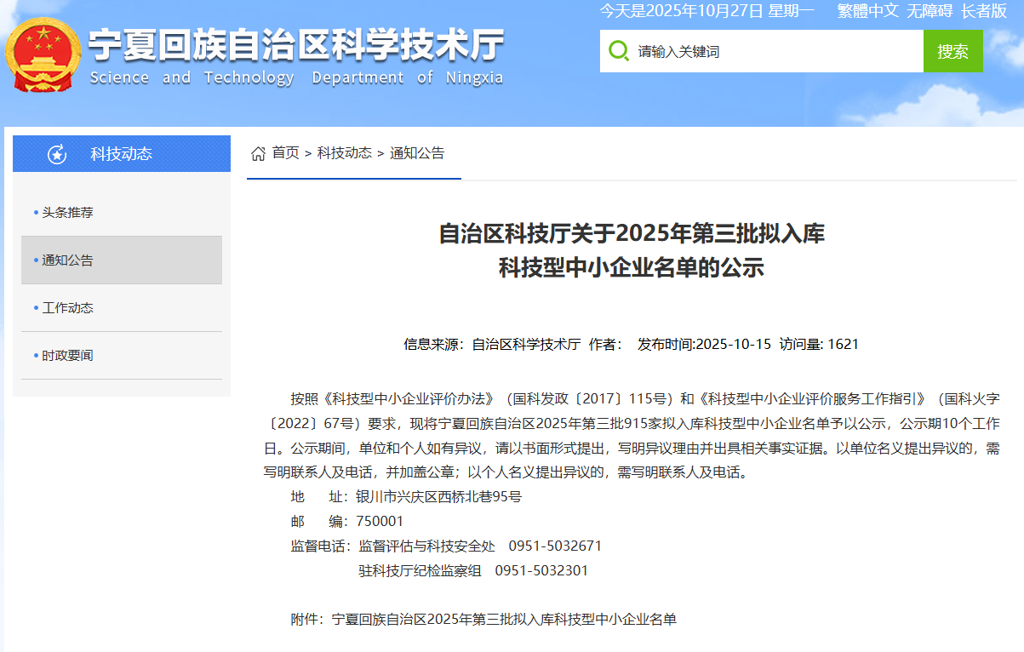Image resolution: width=1024 pixels, height=652 pixels.
Task: Focus the 请输入关键词 search field
Action: point(775,51)
